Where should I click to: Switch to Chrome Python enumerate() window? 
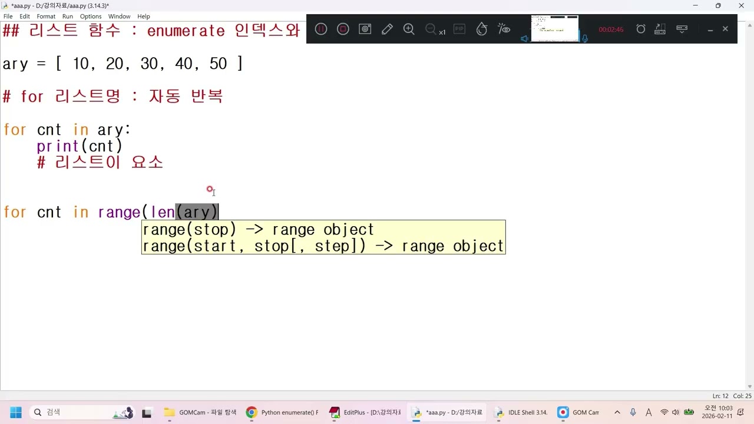click(x=283, y=412)
